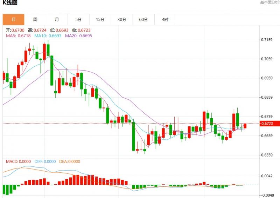Open the 5分 interval tab
The image size is (280, 198).
click(x=78, y=20)
